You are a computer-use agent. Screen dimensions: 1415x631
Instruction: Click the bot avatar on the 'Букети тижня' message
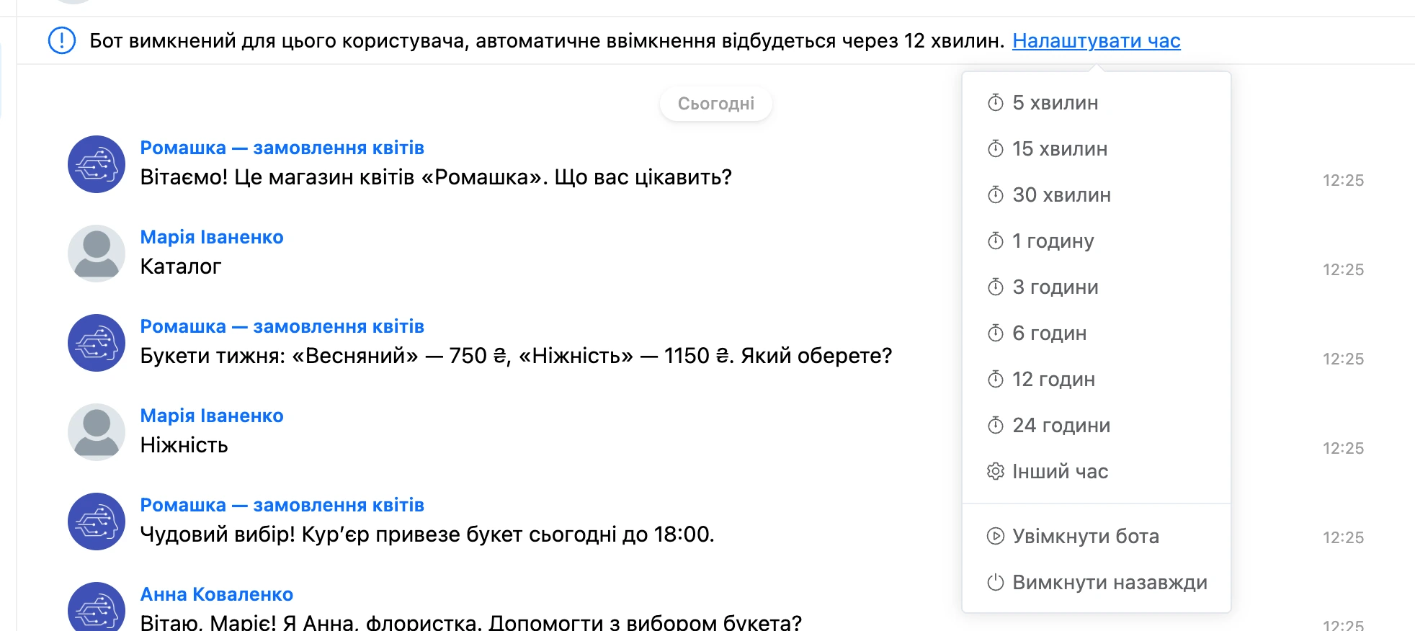pyautogui.click(x=97, y=343)
